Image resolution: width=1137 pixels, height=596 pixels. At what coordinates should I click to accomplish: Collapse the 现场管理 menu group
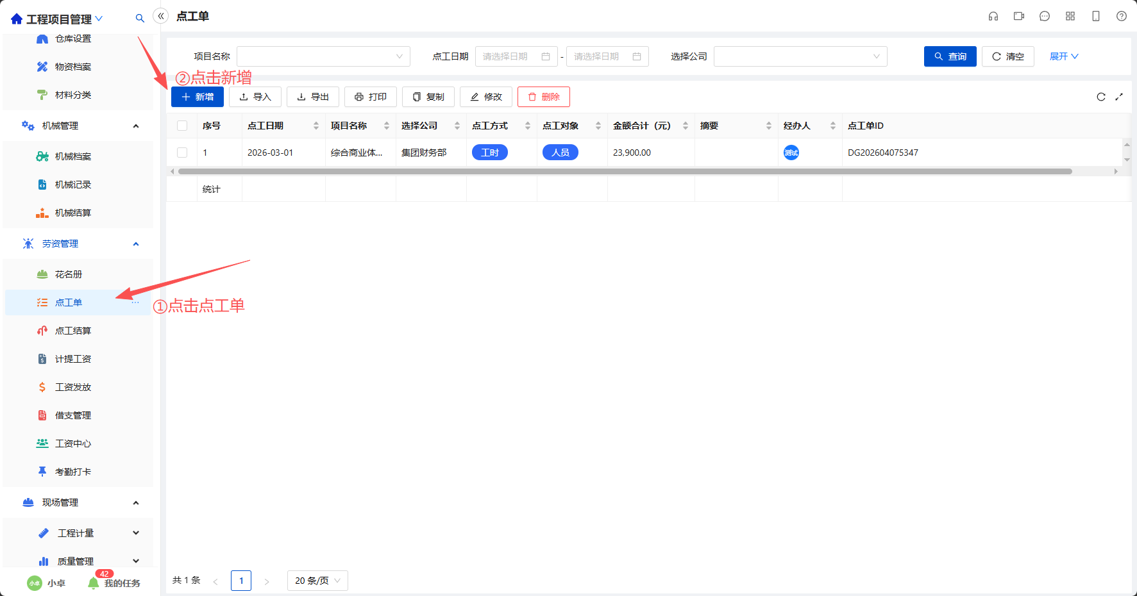tap(136, 502)
